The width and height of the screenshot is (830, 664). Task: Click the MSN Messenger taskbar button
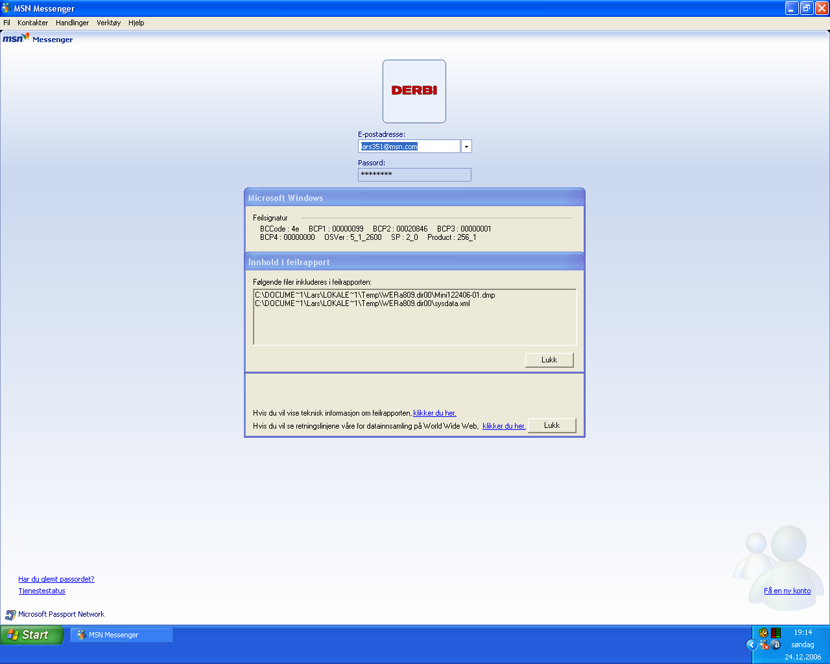point(121,635)
